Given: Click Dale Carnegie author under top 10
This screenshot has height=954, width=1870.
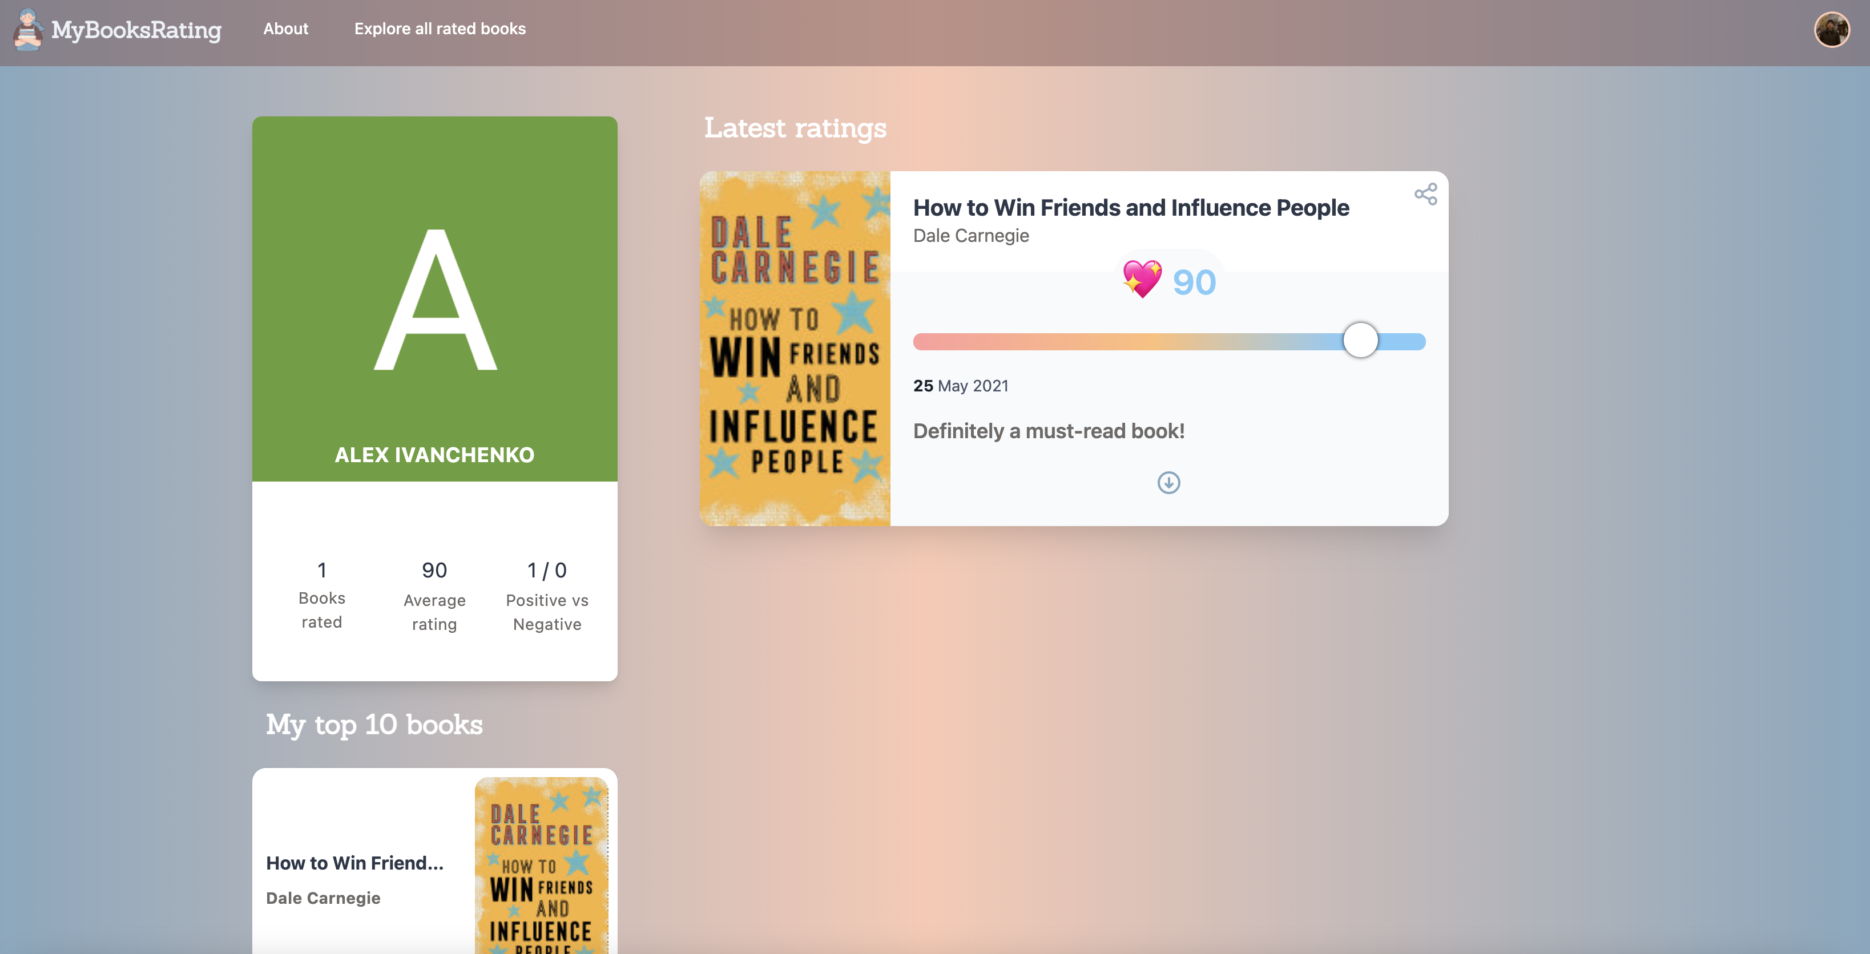Looking at the screenshot, I should [323, 898].
